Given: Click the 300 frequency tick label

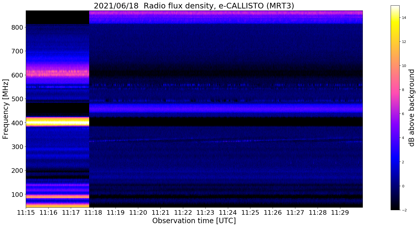Looking at the screenshot, I should click(x=17, y=147).
